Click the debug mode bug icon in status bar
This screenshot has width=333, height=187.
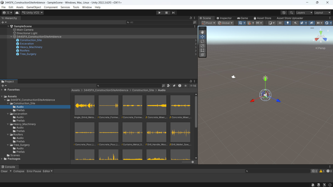pos(313,185)
